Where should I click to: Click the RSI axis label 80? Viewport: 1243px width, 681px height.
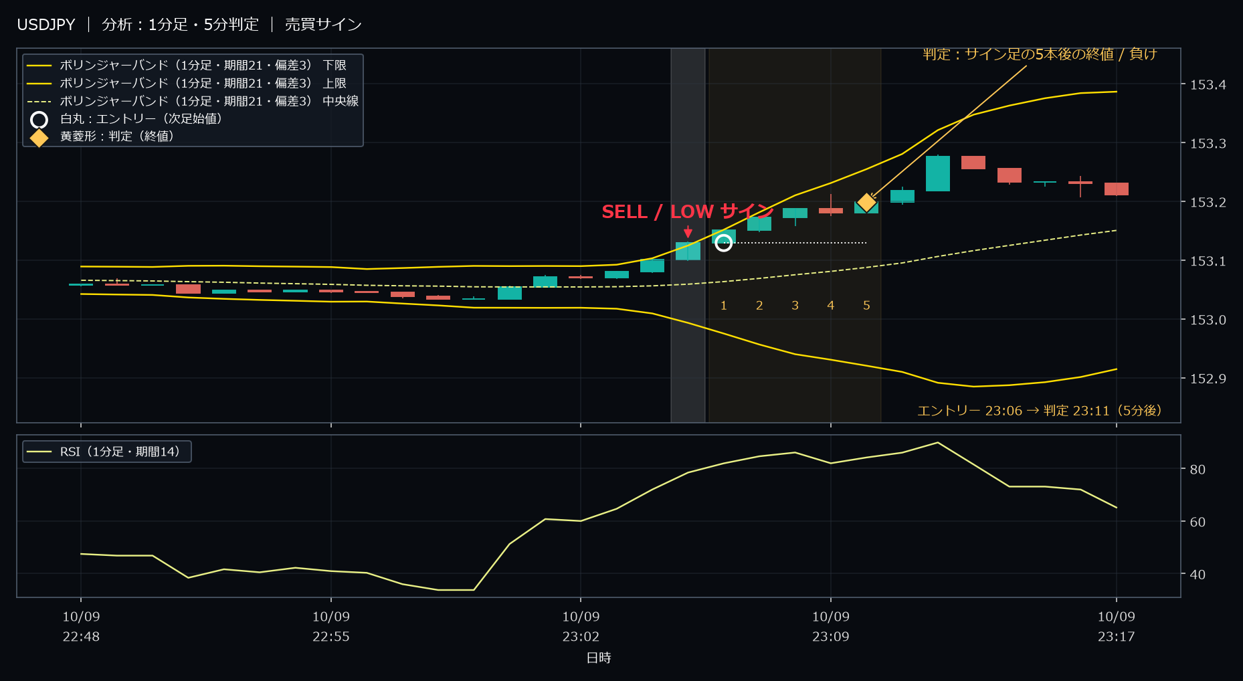point(1198,470)
